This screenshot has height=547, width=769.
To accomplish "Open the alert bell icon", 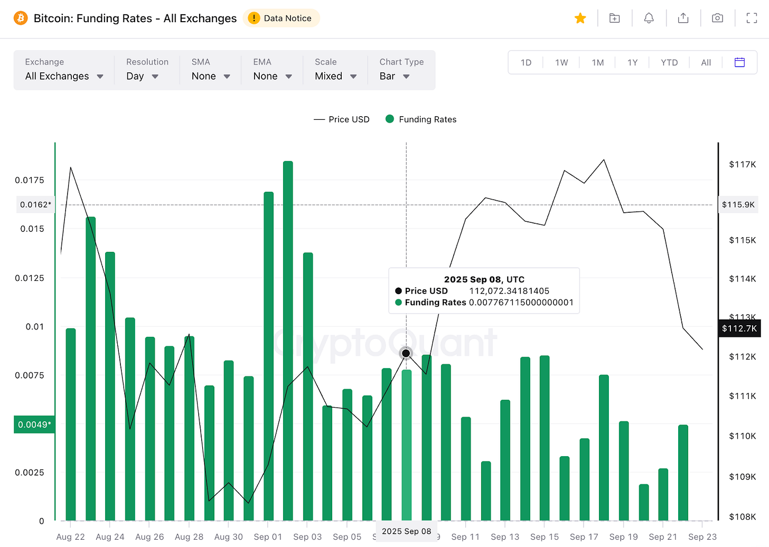I will (649, 18).
